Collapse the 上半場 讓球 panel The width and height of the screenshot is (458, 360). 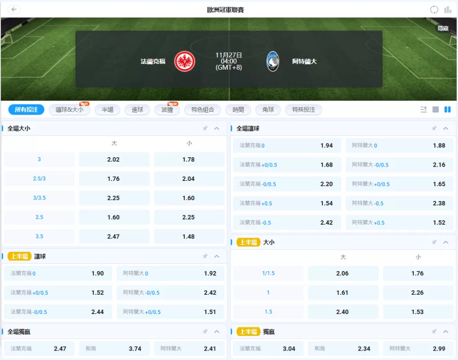click(x=217, y=256)
